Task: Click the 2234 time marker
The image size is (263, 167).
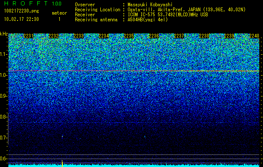Action: point(104,36)
